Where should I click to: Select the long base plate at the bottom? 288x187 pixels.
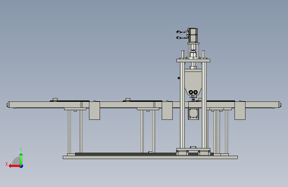click(x=150, y=157)
